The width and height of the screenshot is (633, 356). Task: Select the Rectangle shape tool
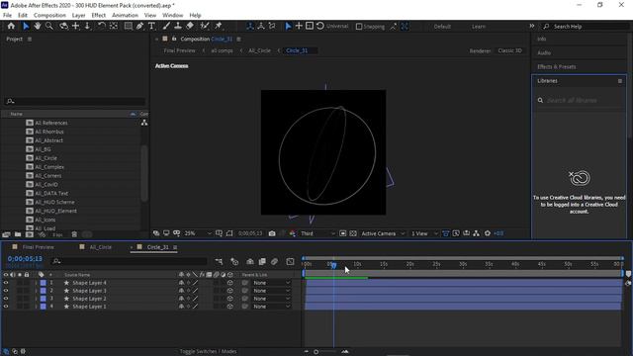click(128, 26)
